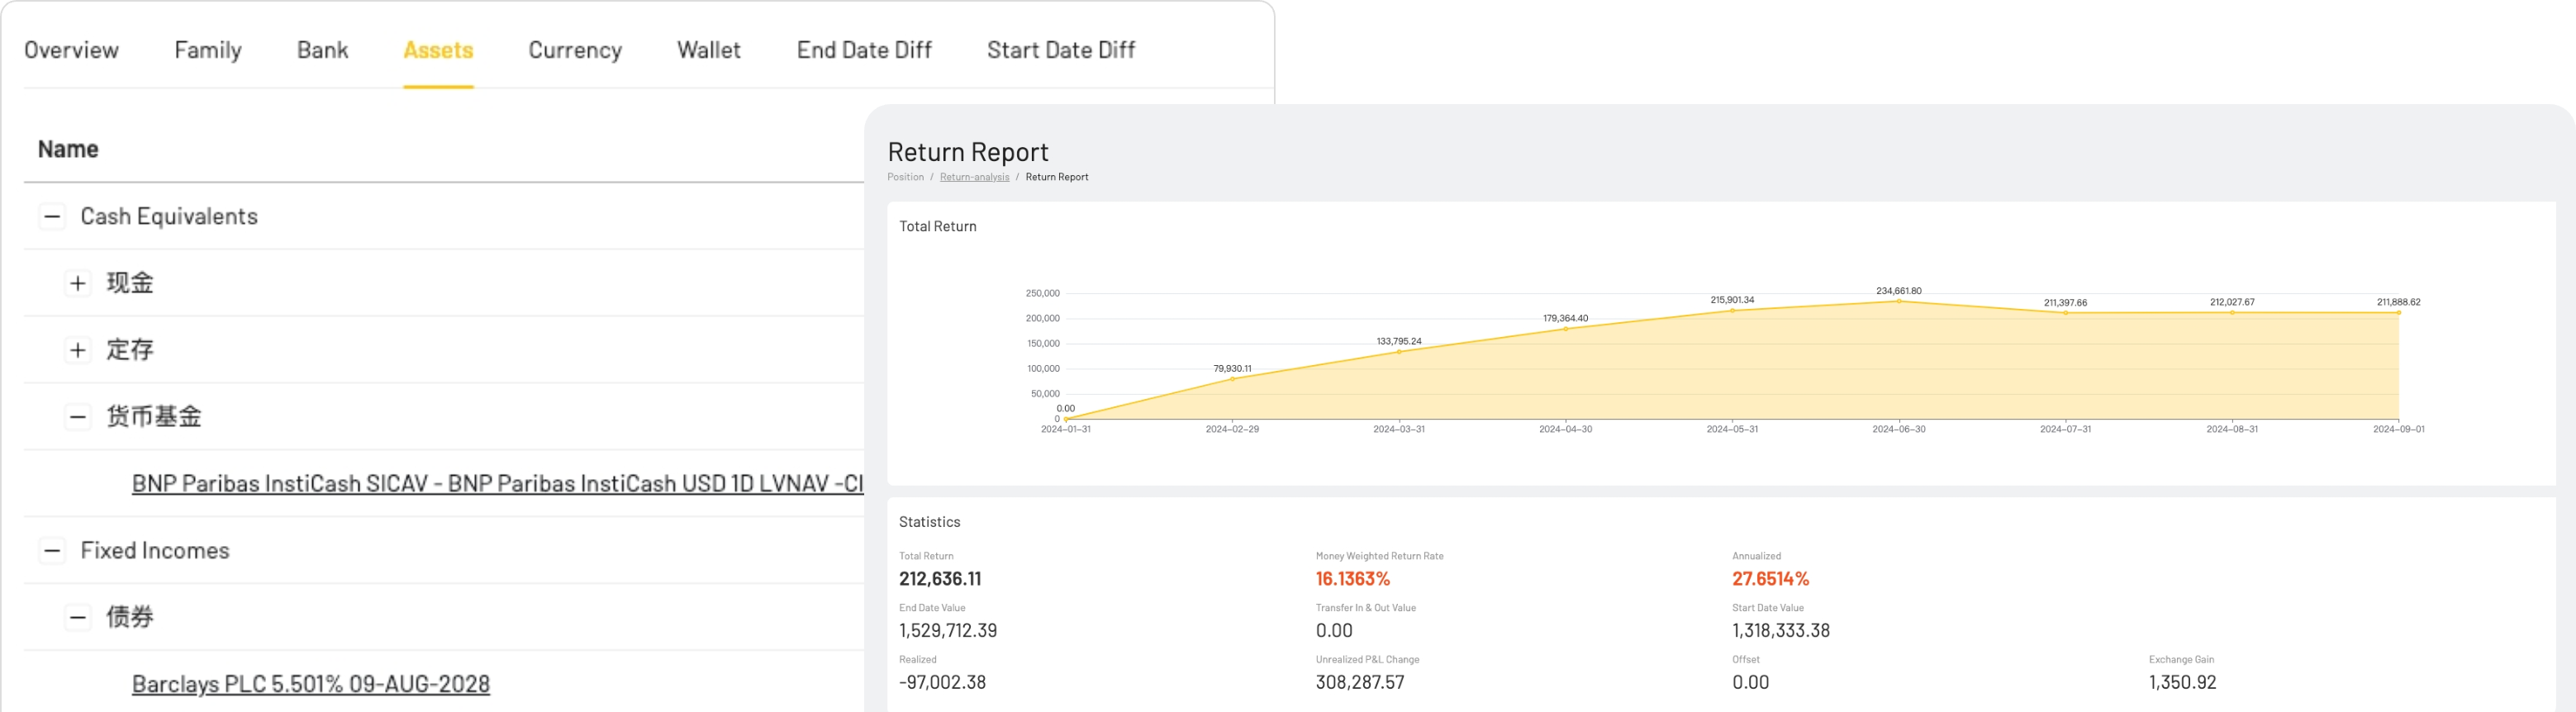Open the Family tab
Screen dimensions: 2576x712
point(208,50)
